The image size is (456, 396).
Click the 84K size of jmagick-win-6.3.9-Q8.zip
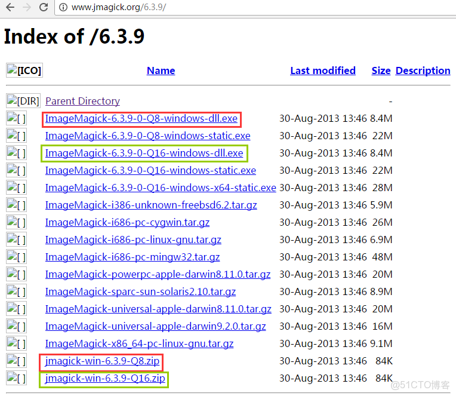[384, 361]
